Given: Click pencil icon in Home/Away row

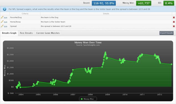Looking at the screenshot, I should 2,22.
